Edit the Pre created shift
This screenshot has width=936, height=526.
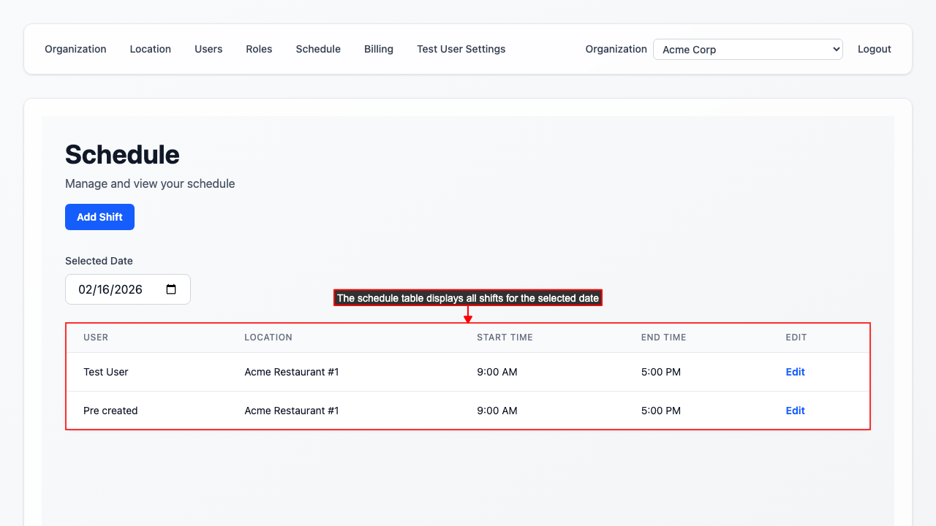795,411
